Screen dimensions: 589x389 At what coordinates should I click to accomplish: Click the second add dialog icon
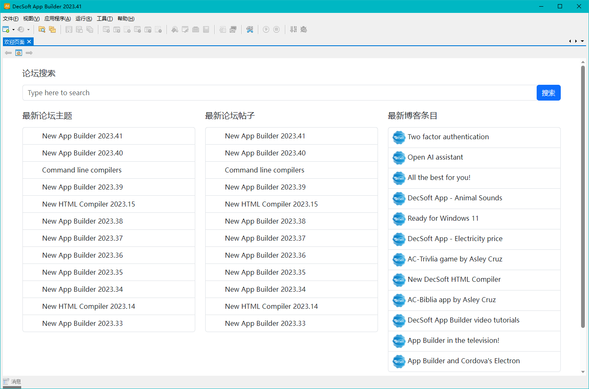117,30
